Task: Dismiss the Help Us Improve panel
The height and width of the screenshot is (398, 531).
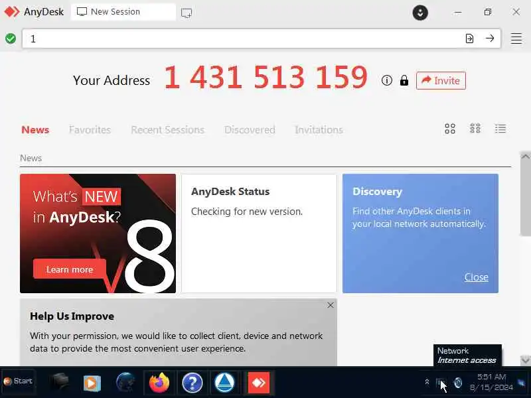Action: (x=331, y=305)
